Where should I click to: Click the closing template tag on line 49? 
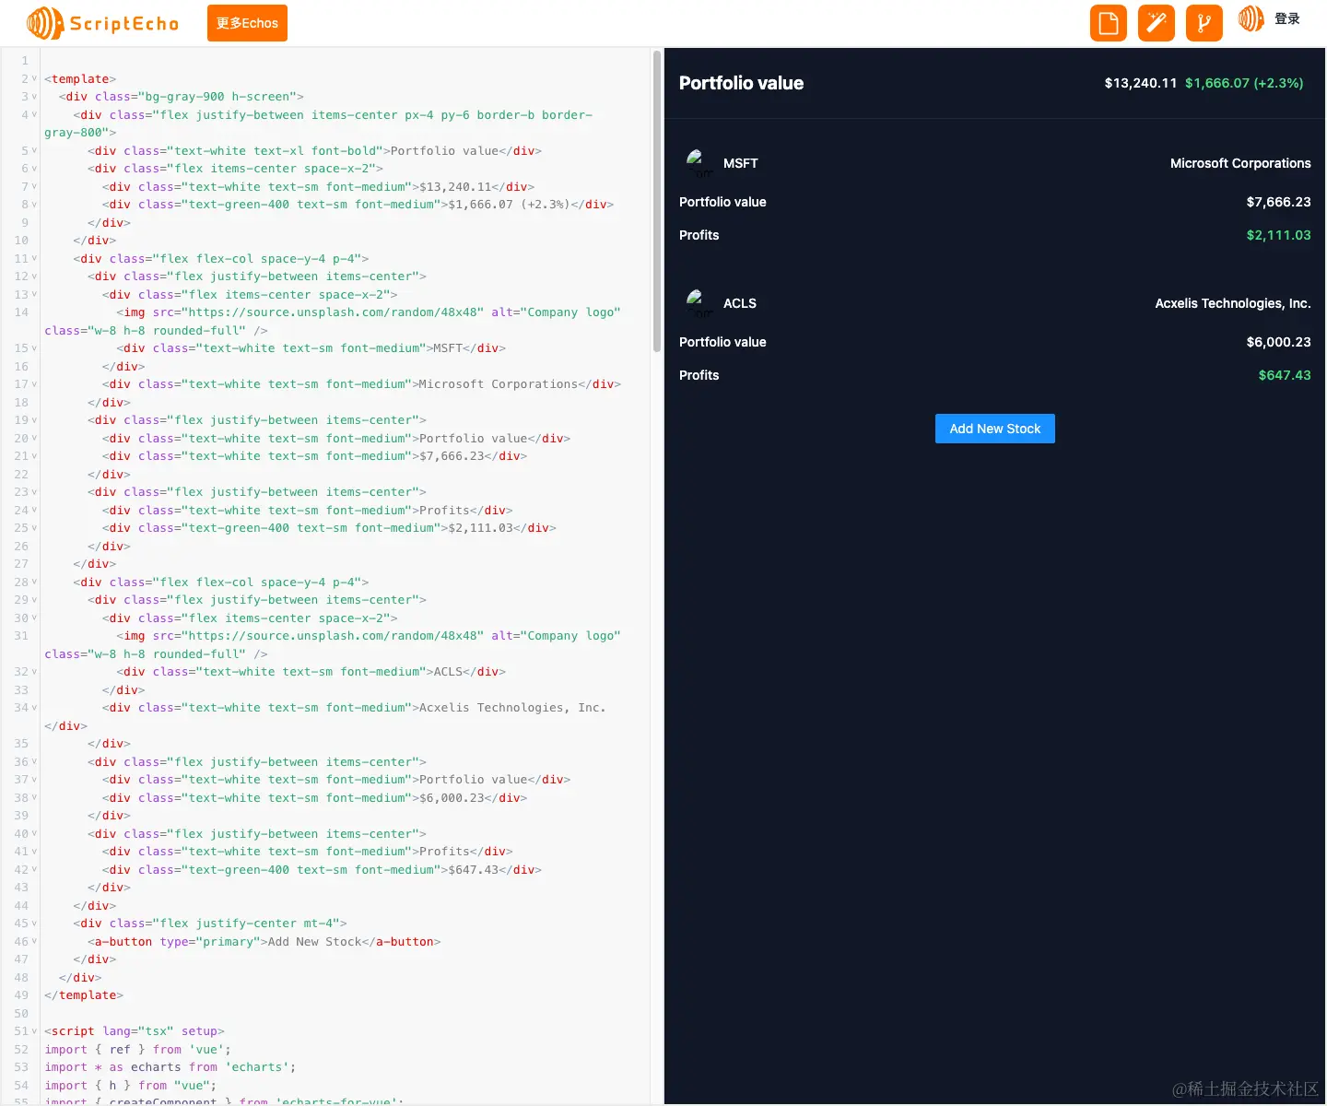click(x=84, y=995)
